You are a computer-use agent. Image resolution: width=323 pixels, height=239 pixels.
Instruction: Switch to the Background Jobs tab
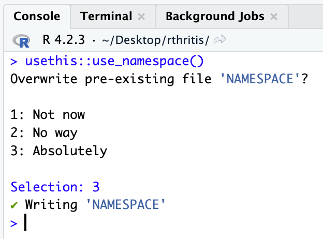pos(215,16)
